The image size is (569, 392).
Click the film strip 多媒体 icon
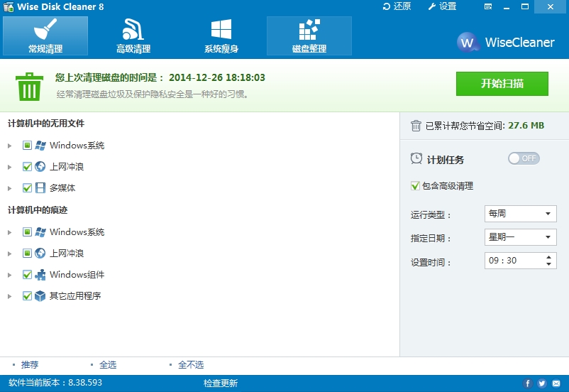40,187
